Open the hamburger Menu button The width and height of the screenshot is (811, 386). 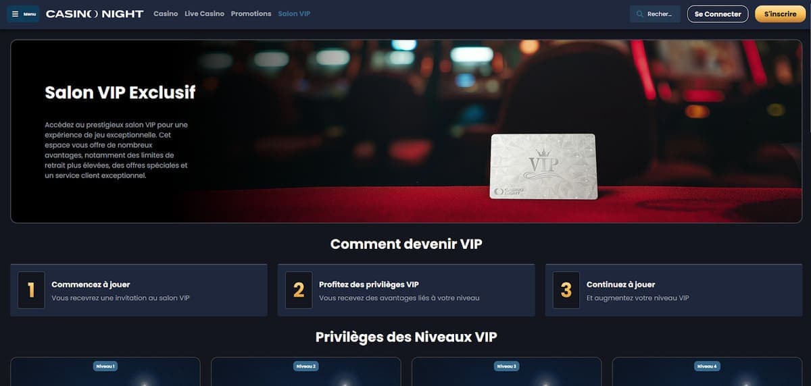(23, 14)
